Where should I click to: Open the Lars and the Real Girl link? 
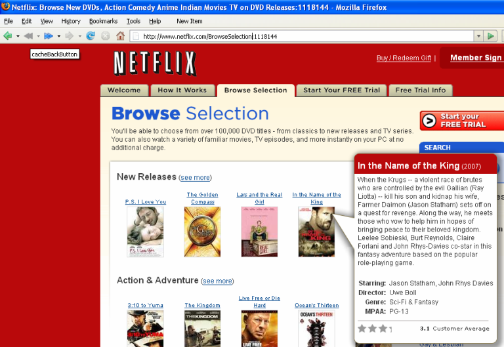click(x=259, y=198)
